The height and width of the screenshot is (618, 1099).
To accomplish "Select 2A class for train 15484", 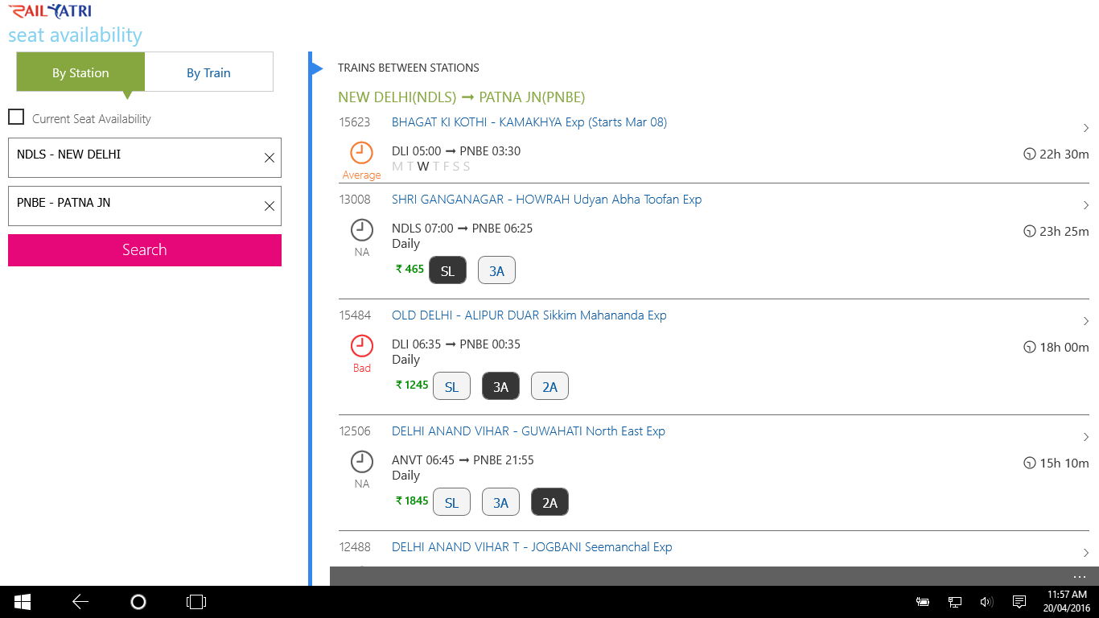I will [550, 386].
